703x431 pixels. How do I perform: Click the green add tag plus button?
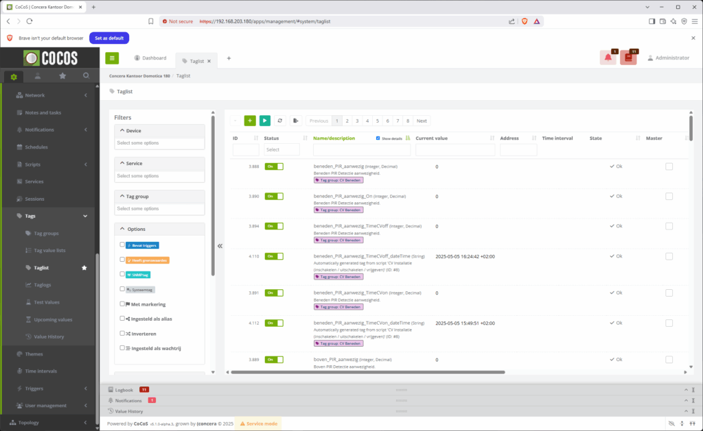coord(250,121)
